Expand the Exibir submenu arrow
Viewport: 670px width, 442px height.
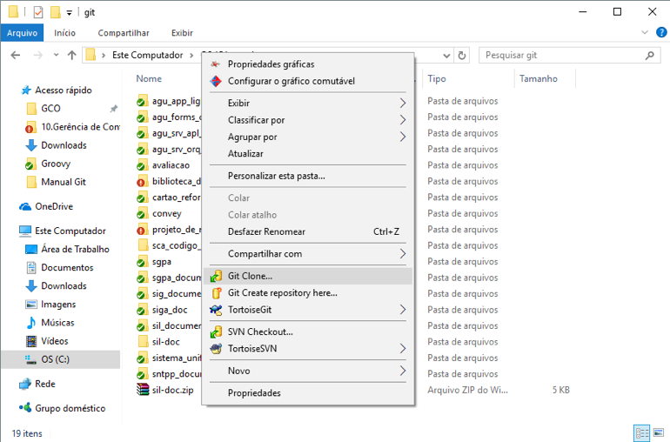[x=403, y=103]
